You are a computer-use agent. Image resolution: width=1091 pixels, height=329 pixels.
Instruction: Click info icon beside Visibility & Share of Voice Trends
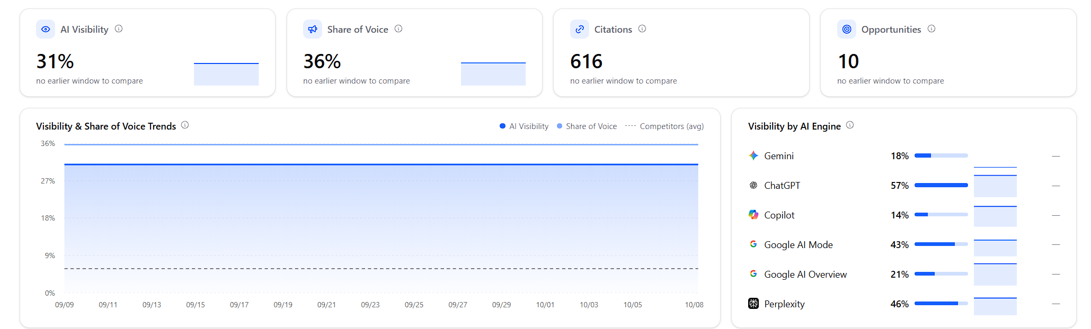point(185,125)
